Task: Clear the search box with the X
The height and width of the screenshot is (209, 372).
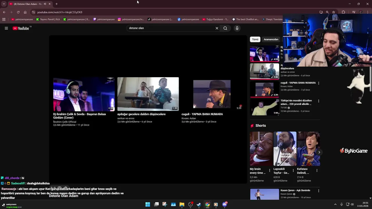Action: [217, 28]
